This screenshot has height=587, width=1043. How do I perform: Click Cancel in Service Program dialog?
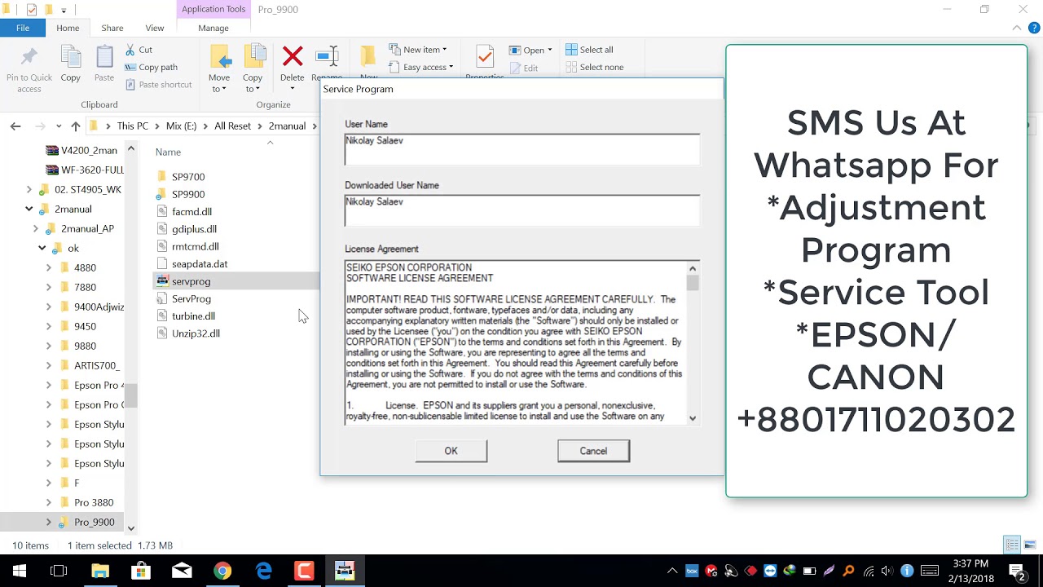(x=593, y=451)
